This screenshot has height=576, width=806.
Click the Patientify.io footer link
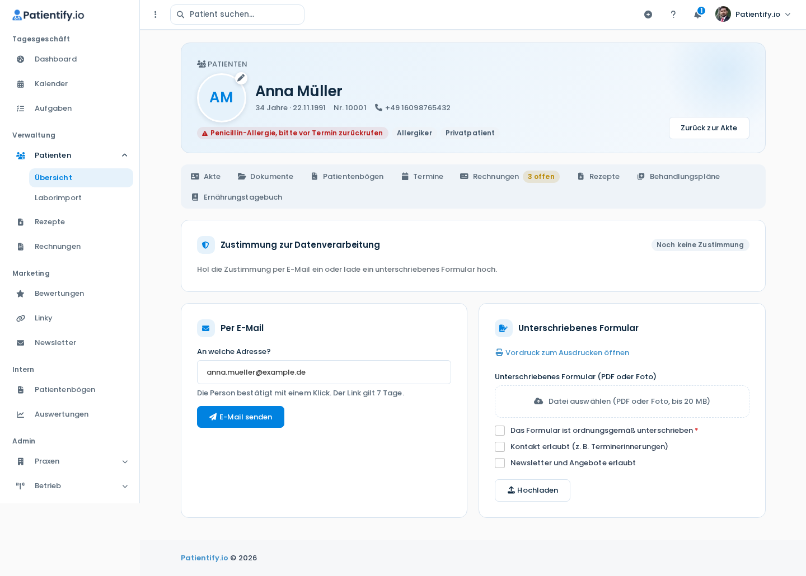[x=204, y=558]
